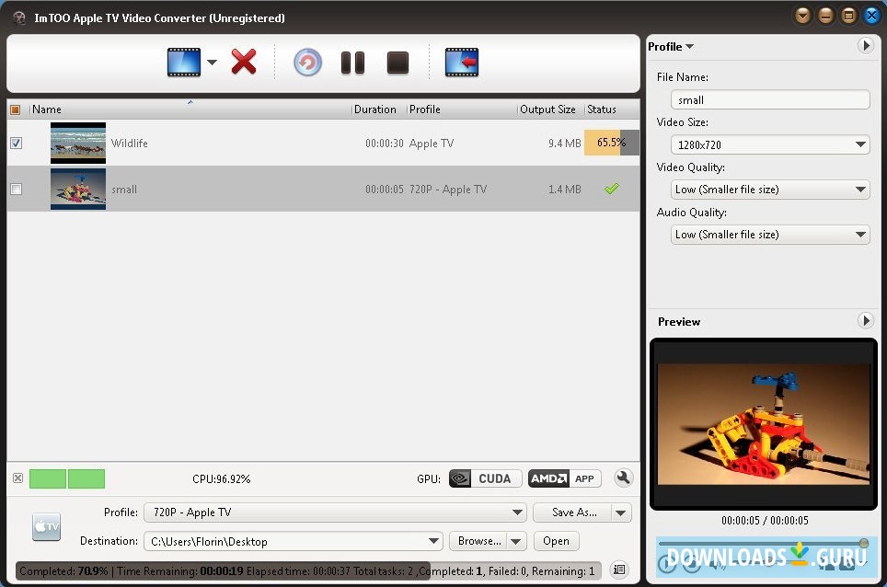Open the Video Size 1280x720 dropdown
The image size is (887, 587).
point(770,144)
